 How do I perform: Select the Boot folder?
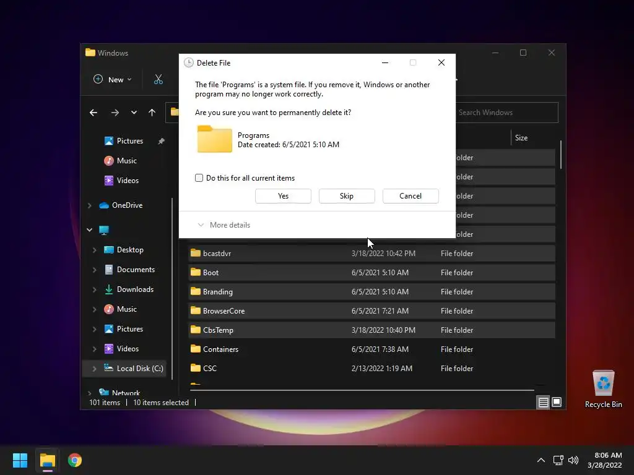371,273
